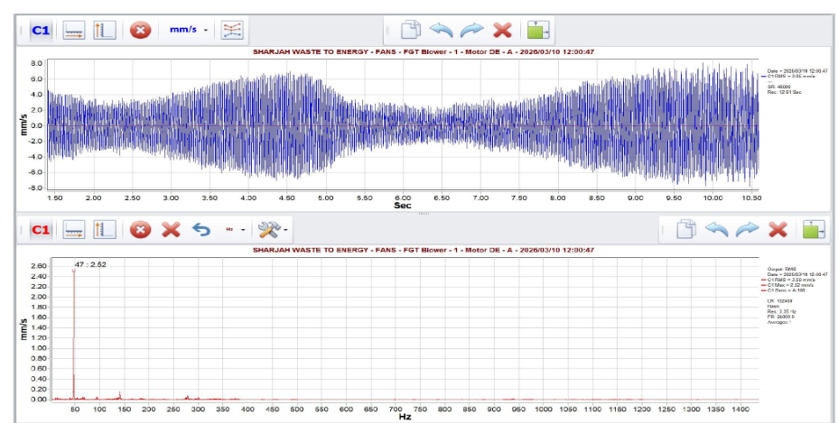838x423 pixels.
Task: Click spectrum chart title SHARJAH WASTE TO ENERGY
Action: (423, 250)
